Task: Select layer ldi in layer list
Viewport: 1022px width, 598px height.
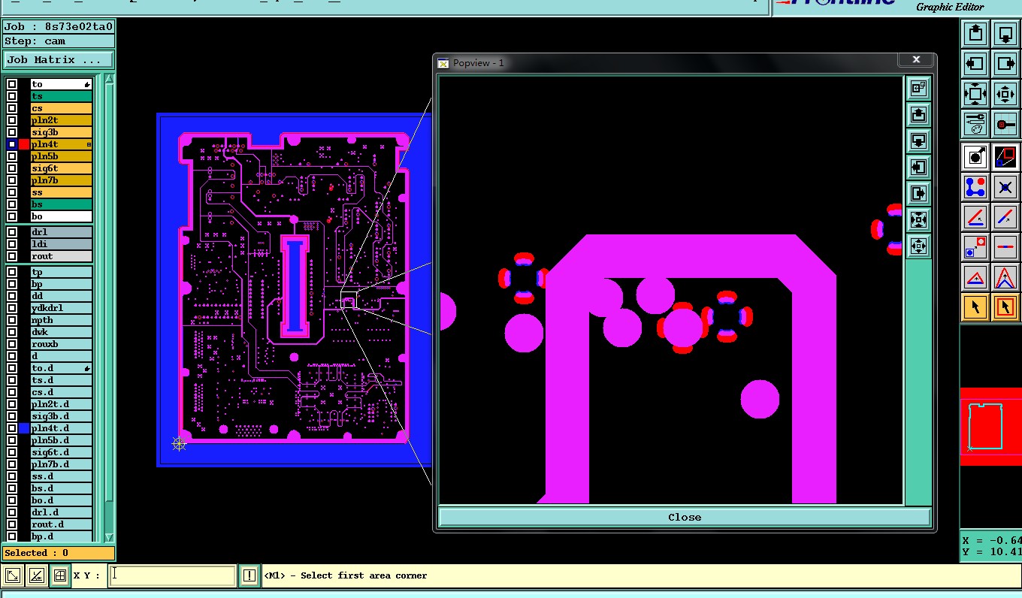Action: pyautogui.click(x=62, y=244)
